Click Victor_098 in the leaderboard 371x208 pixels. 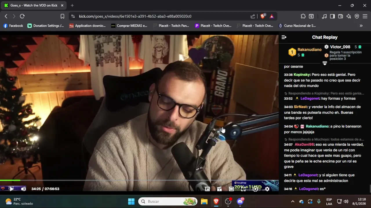340,47
